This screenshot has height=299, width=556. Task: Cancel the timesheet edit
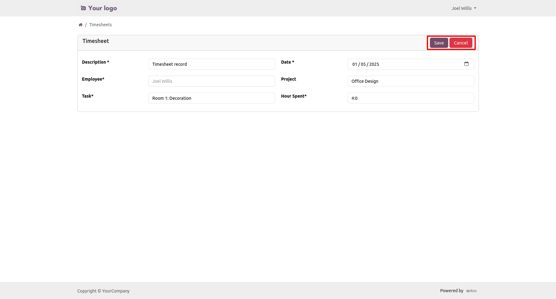coord(461,43)
